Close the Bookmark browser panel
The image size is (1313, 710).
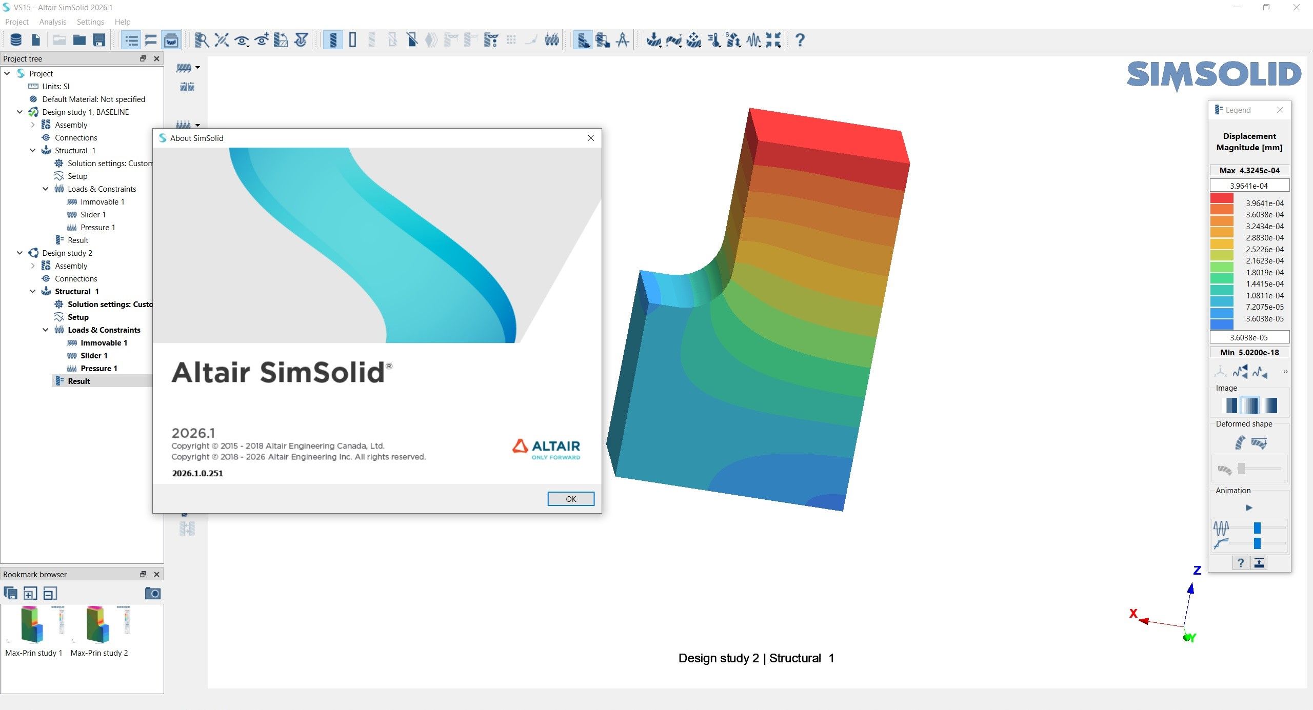click(x=156, y=574)
